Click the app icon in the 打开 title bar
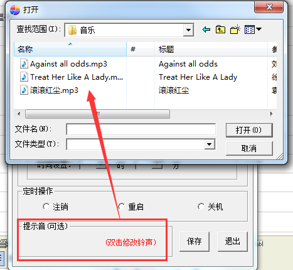This screenshot has width=293, height=270. point(15,10)
